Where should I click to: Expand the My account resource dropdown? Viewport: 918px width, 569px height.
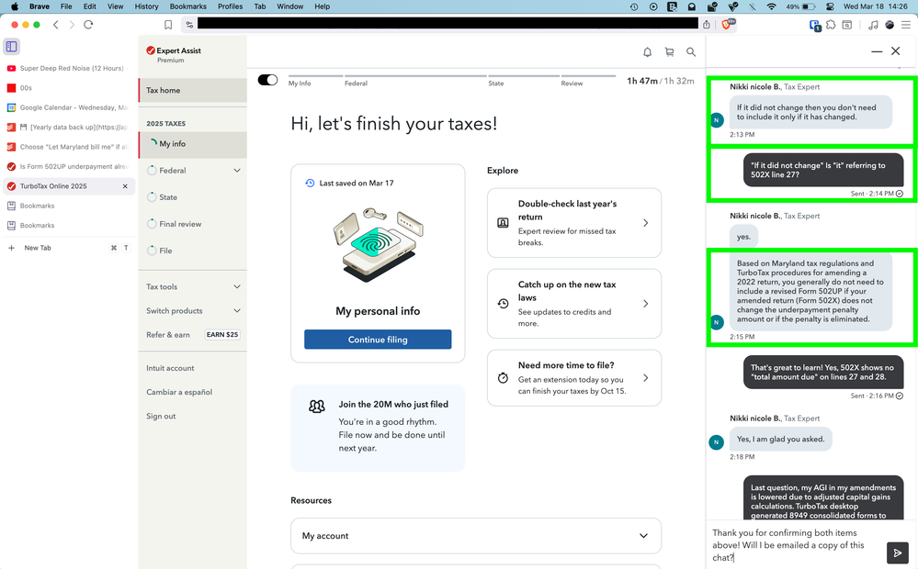click(x=476, y=536)
